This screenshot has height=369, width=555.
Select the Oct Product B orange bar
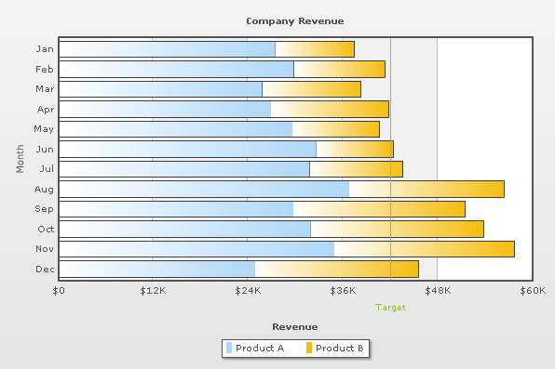pyautogui.click(x=397, y=230)
